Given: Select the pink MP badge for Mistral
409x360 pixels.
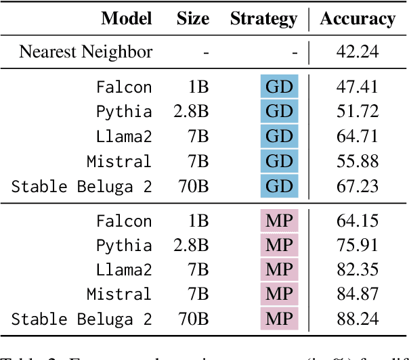Looking at the screenshot, I should 279,294.
